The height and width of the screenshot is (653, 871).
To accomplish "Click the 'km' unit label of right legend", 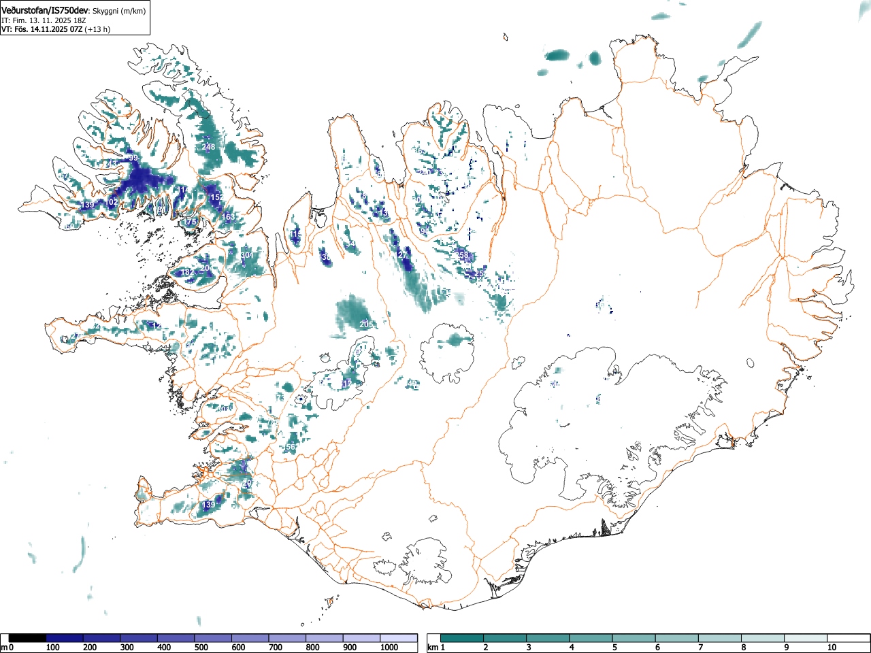I will point(432,648).
